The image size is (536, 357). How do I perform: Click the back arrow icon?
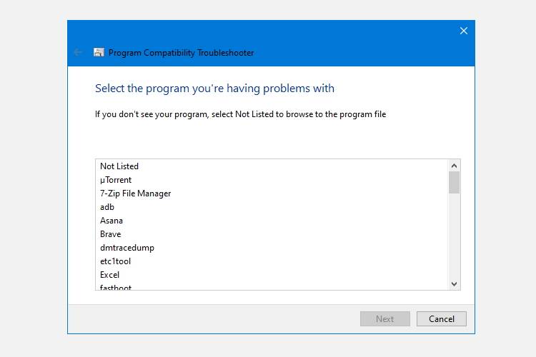(x=78, y=52)
